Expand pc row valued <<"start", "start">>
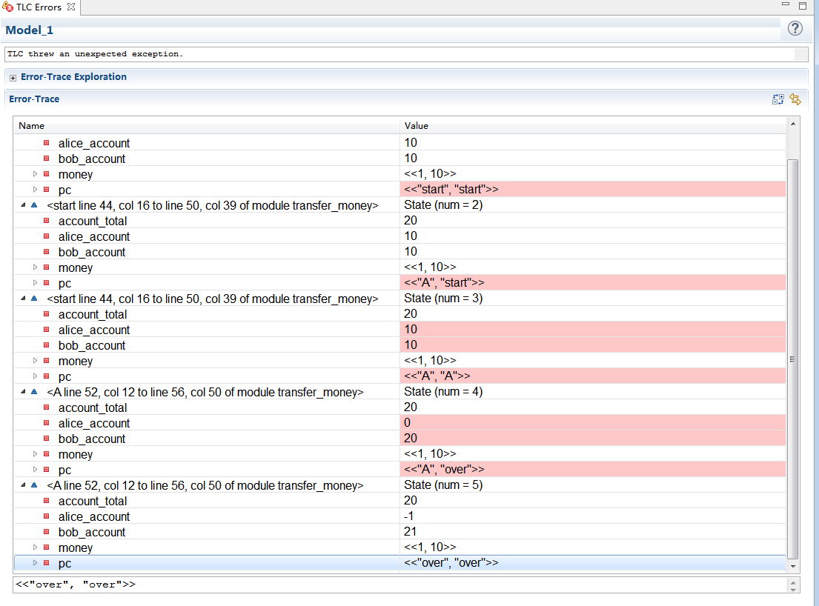Viewport: 819px width, 606px height. [35, 190]
